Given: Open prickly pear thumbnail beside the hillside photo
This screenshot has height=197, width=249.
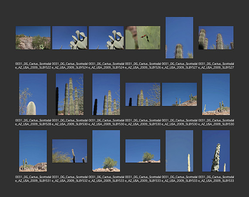Looking at the screenshot, I should 69,38.
